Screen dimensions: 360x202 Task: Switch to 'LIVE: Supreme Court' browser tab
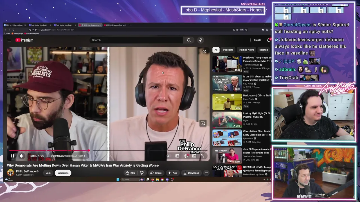pos(115,25)
